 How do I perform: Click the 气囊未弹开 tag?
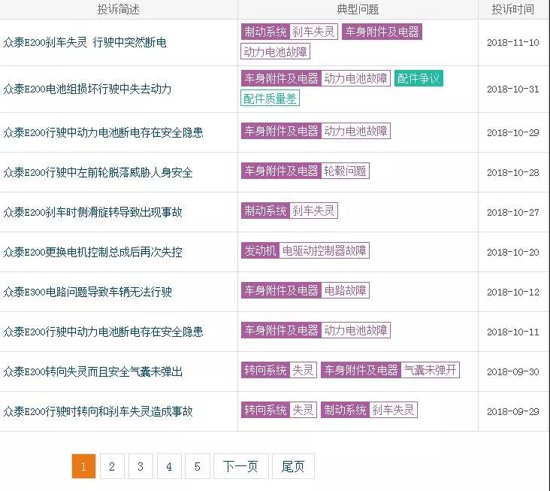tap(430, 370)
